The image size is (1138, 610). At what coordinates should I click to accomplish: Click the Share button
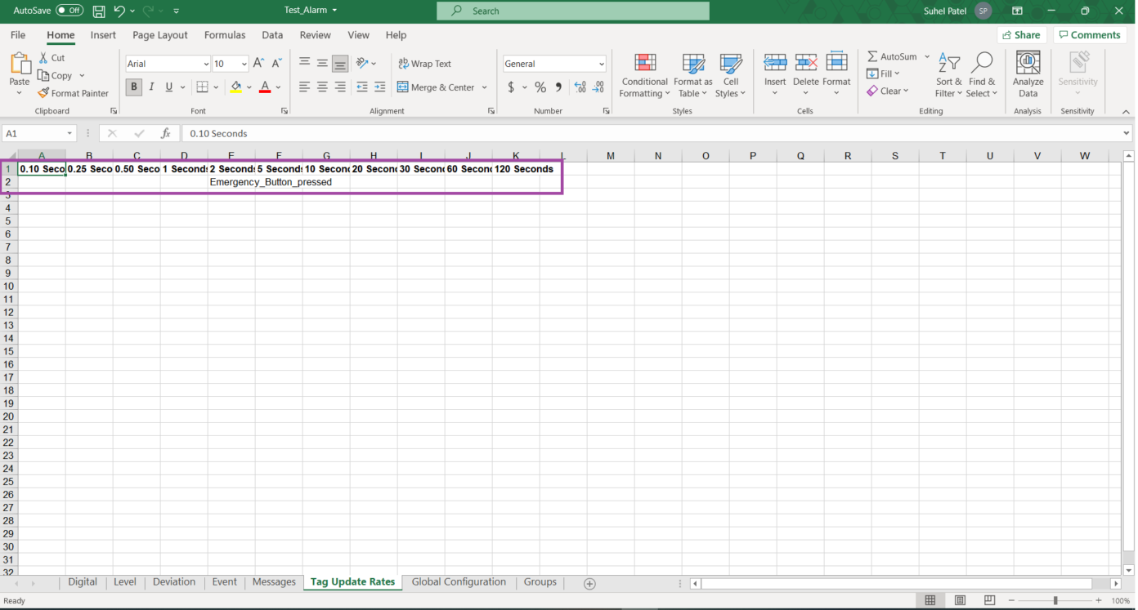(x=1021, y=34)
